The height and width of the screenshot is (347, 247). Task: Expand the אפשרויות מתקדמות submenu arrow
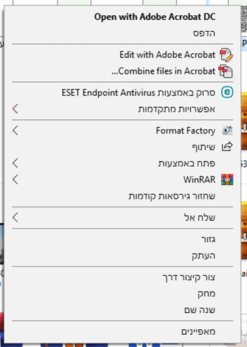(15, 109)
